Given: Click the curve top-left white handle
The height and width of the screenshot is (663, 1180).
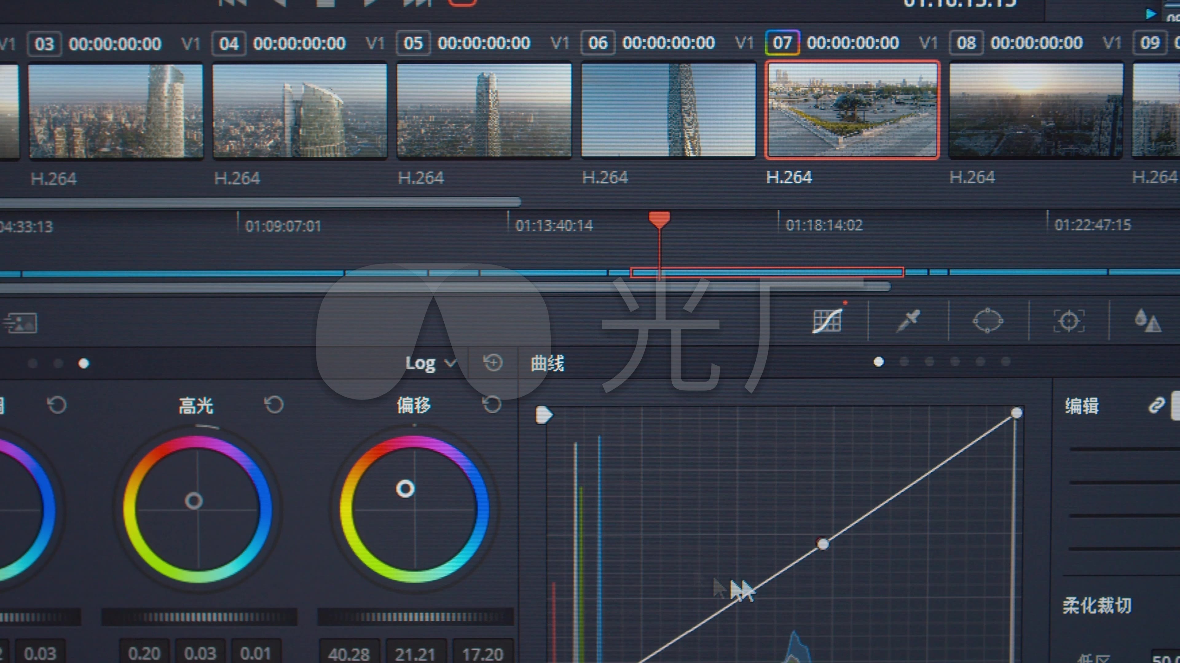Looking at the screenshot, I should click(544, 415).
